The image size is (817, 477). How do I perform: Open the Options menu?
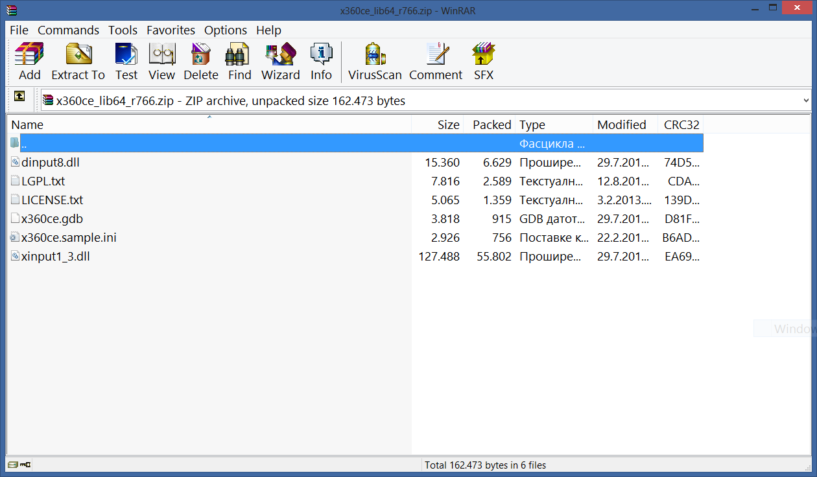226,30
